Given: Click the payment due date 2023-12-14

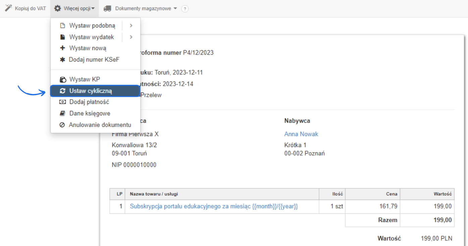Looking at the screenshot, I should tap(178, 84).
